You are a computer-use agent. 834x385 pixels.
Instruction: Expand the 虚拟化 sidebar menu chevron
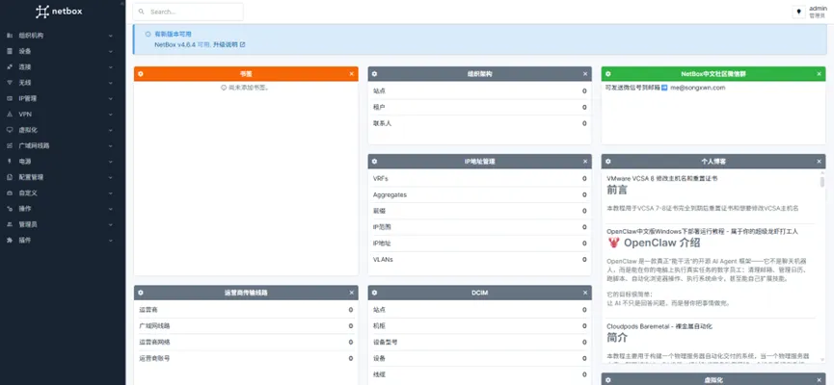[111, 130]
